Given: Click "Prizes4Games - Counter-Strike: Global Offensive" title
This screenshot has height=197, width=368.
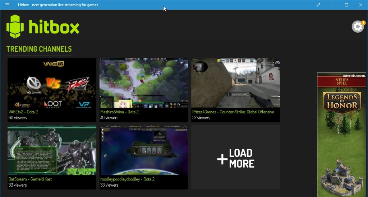Looking at the screenshot, I should click(x=233, y=112).
